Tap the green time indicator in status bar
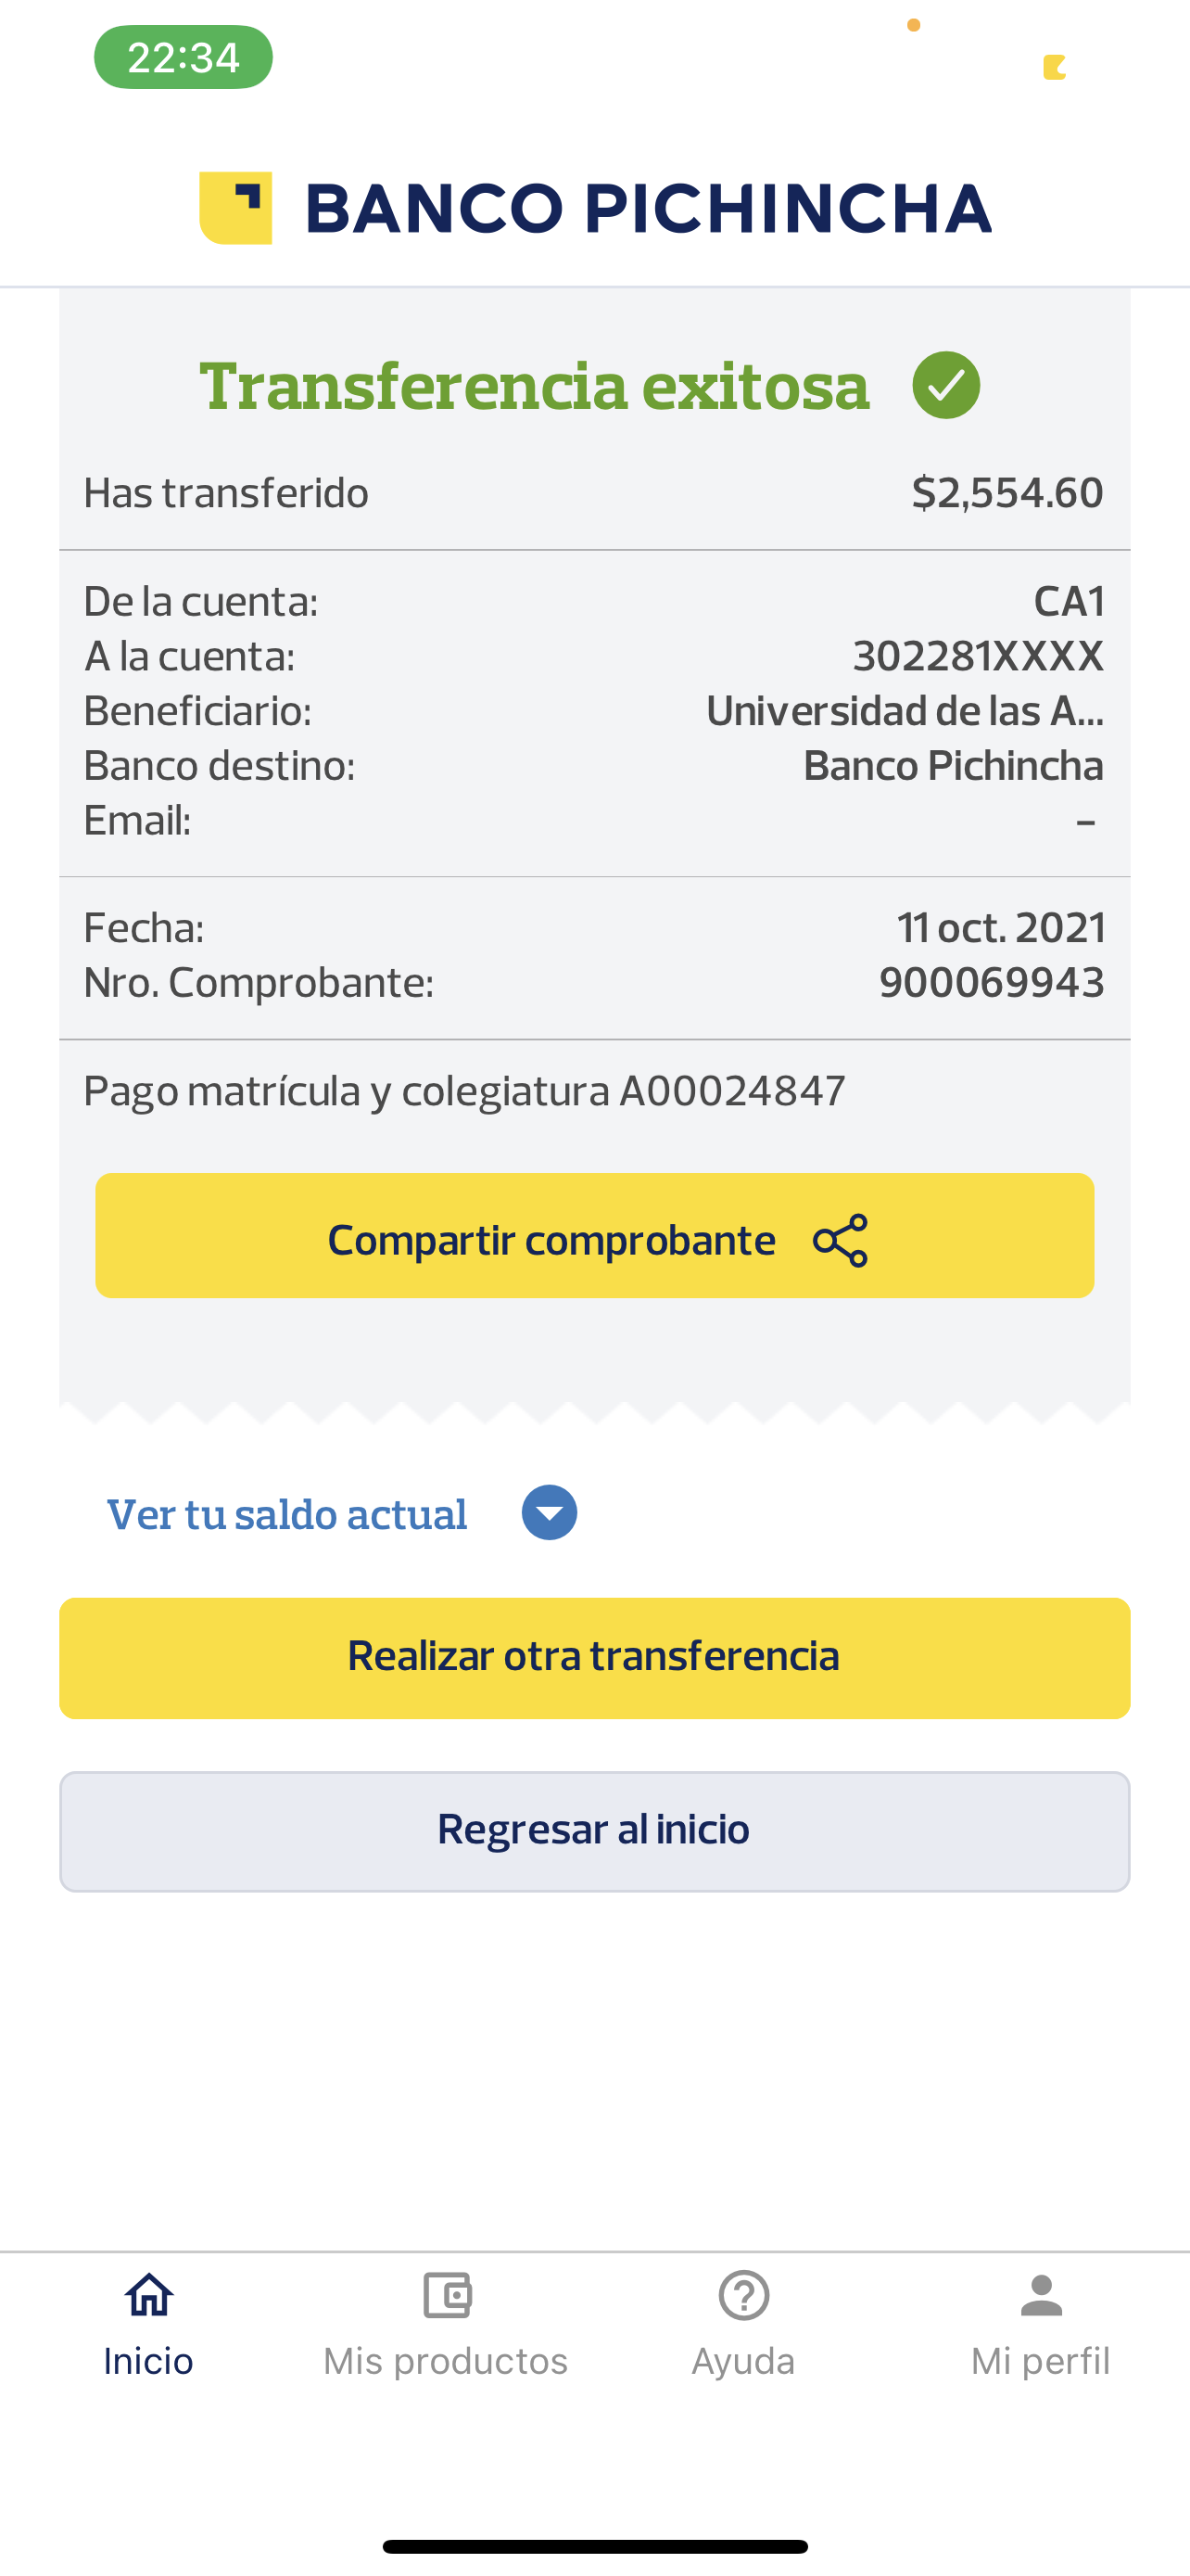Screen dimensions: 1190x2576 [x=183, y=57]
